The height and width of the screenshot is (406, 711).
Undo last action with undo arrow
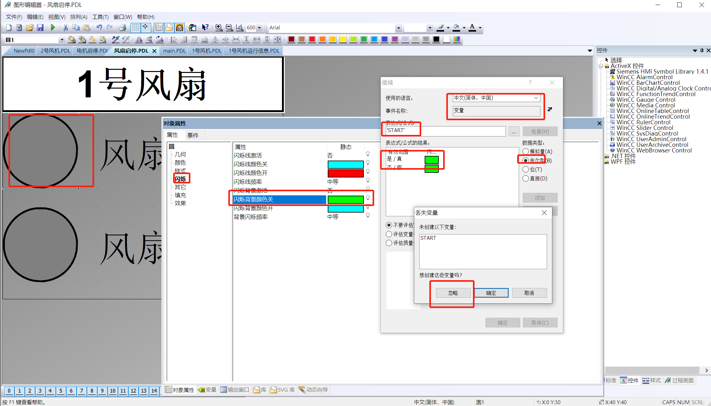99,28
